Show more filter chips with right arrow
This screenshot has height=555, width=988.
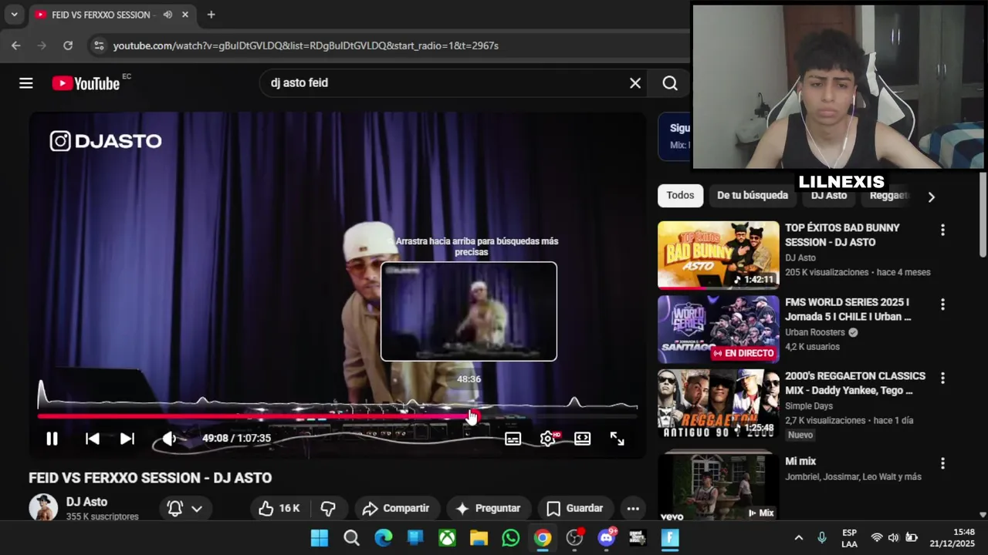click(x=931, y=197)
